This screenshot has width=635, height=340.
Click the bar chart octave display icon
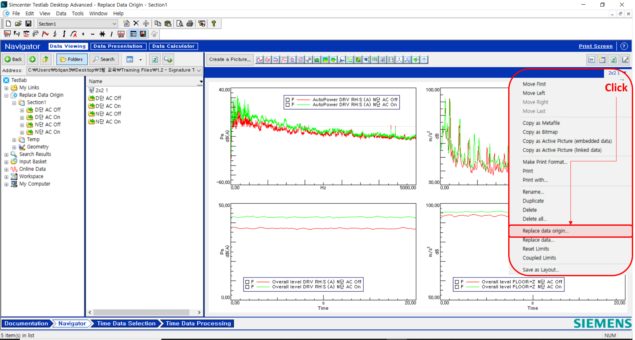click(x=317, y=60)
